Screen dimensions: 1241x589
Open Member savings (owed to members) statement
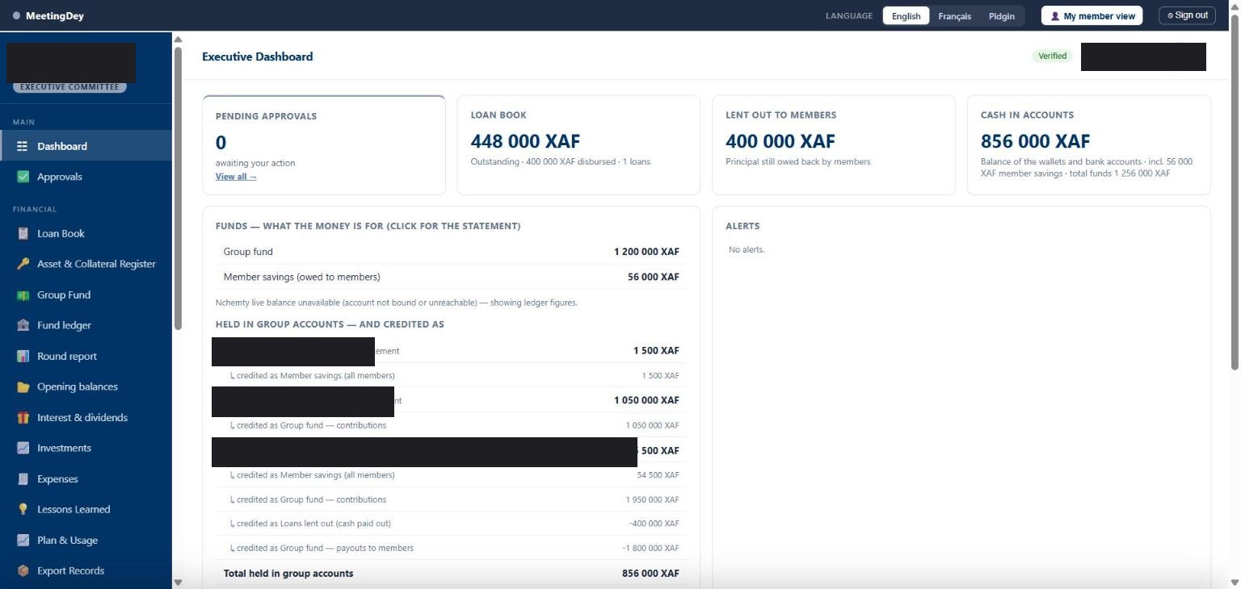coord(451,277)
